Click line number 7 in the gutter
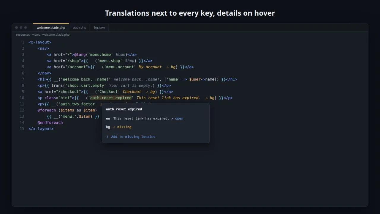Image resolution: width=380 pixels, height=214 pixels. 23,79
